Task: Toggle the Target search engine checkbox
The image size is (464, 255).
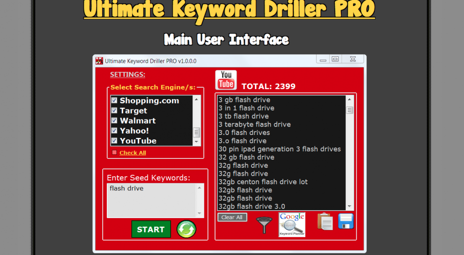Action: (114, 111)
